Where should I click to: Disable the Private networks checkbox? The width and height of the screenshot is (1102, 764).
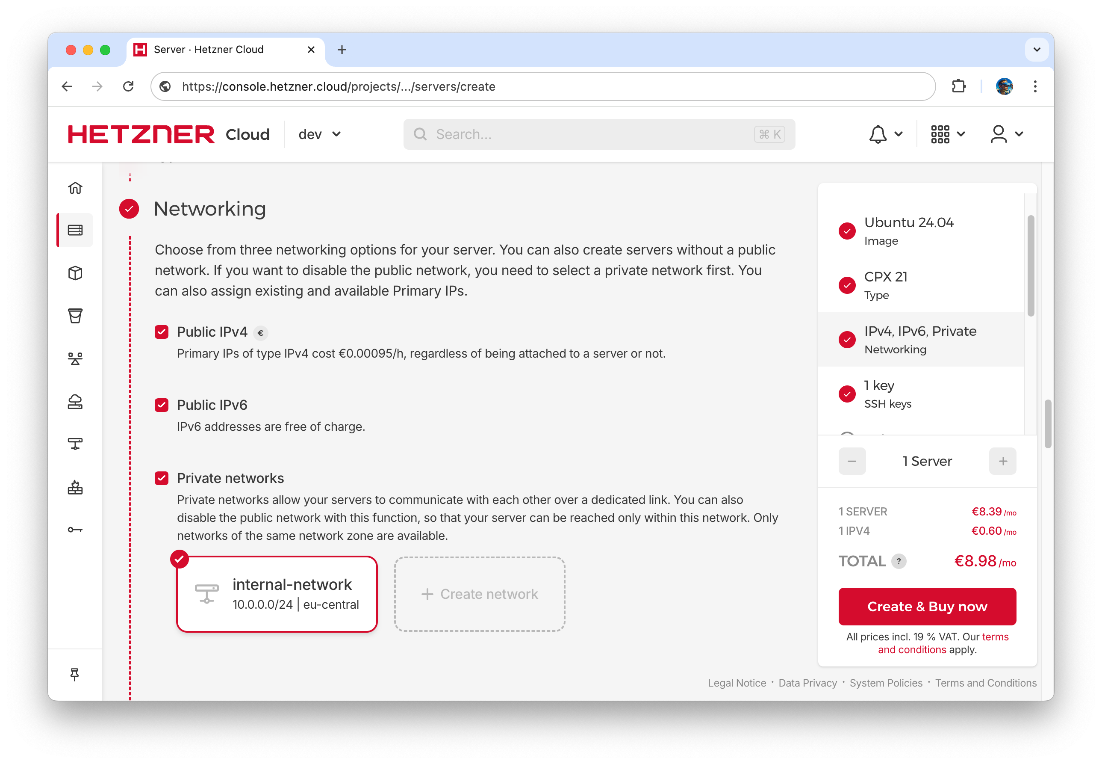(x=162, y=478)
